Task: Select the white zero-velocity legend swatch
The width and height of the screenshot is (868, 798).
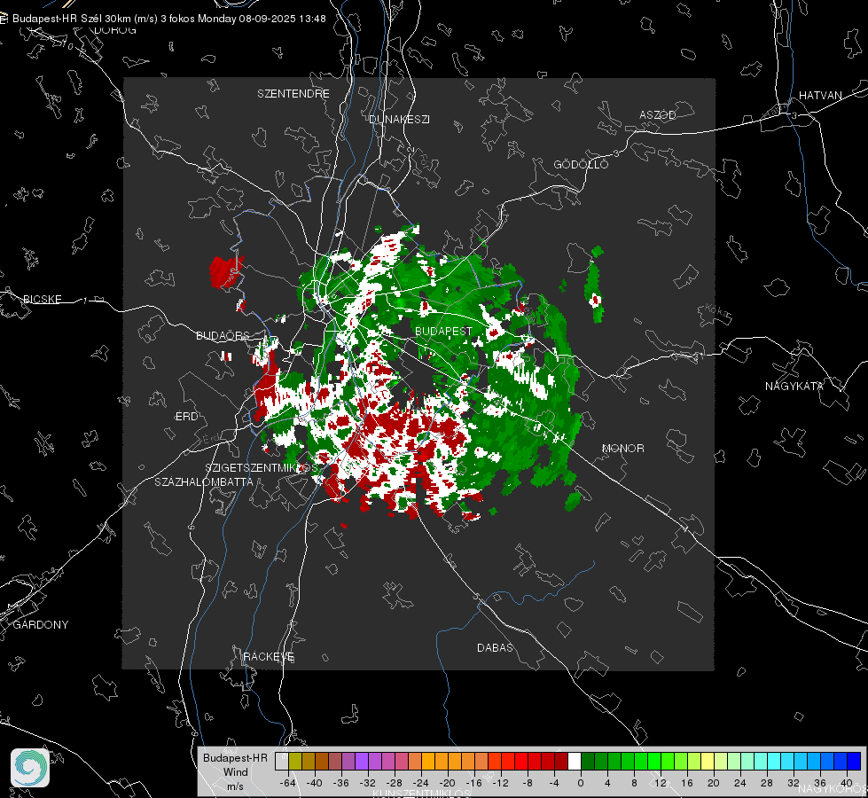Action: click(575, 762)
